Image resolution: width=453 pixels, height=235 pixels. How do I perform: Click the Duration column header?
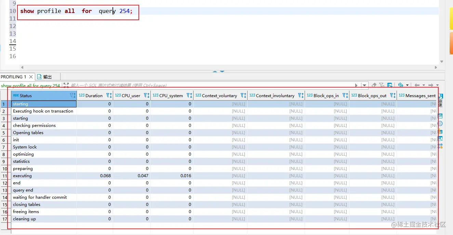coord(94,96)
